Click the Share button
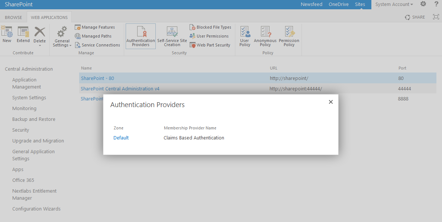Screen dimensions: 442x222 pyautogui.click(x=415, y=17)
